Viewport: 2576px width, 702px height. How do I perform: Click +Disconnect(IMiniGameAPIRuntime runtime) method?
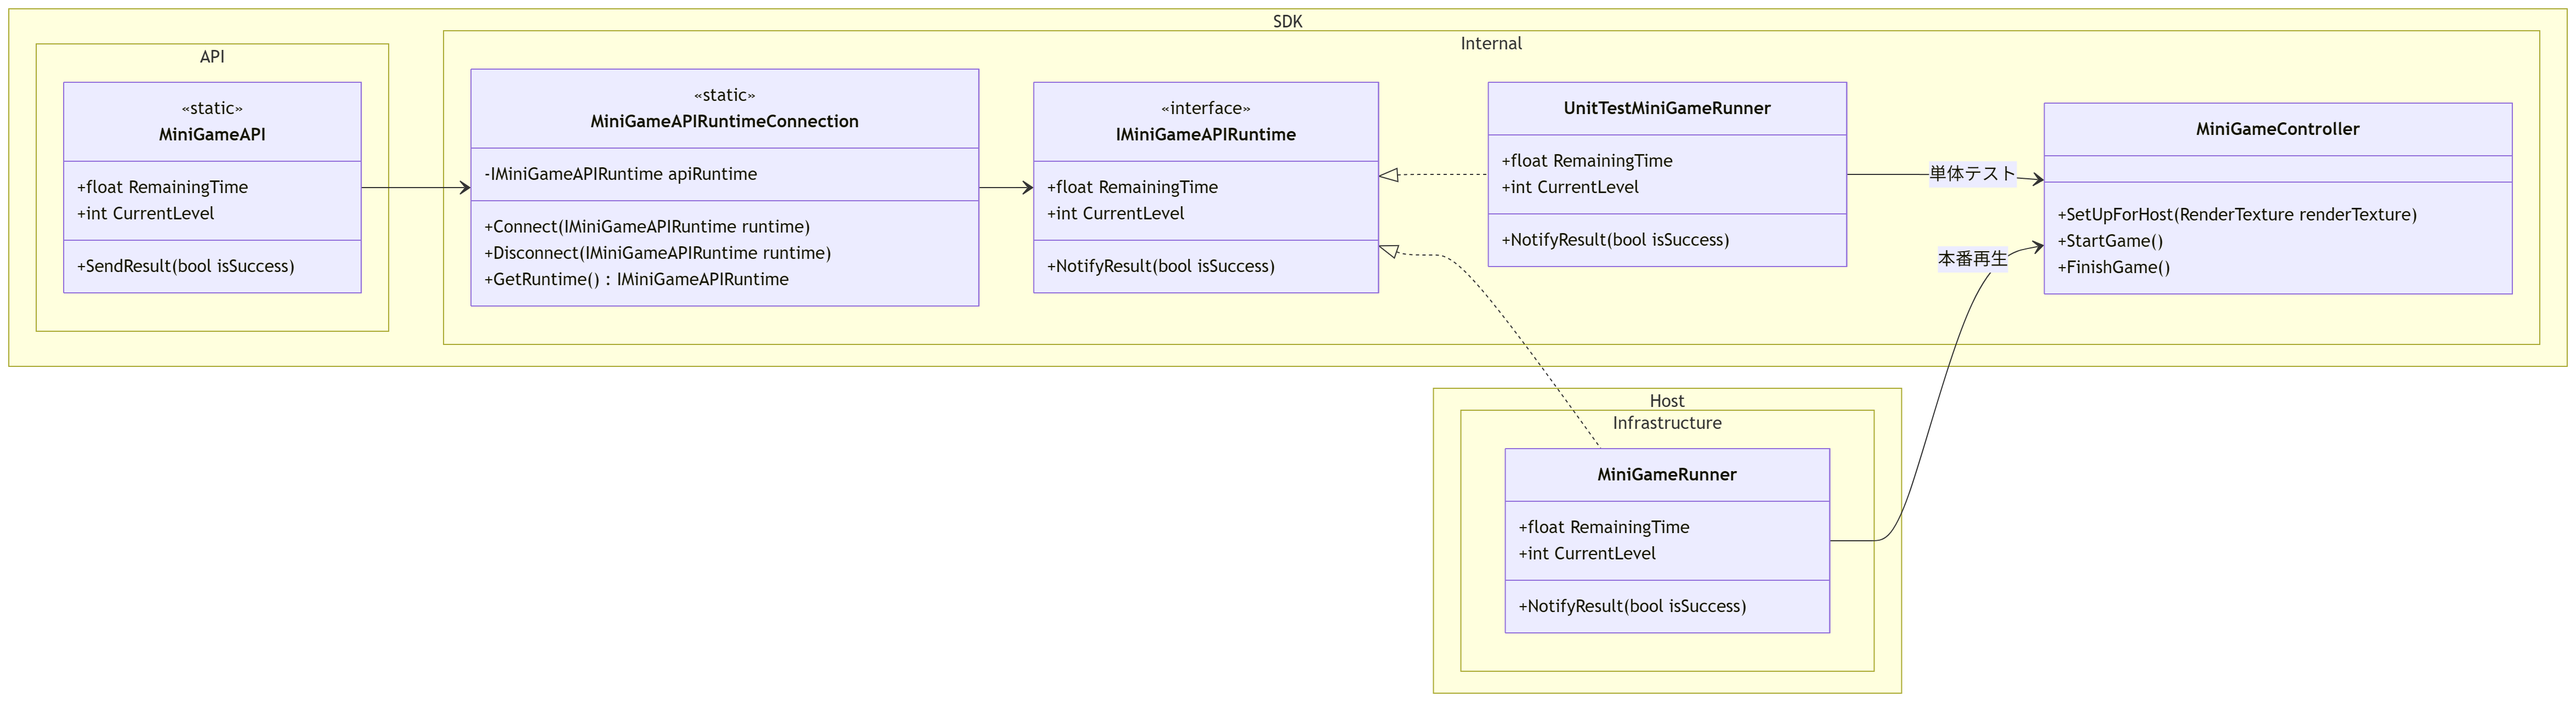click(657, 253)
